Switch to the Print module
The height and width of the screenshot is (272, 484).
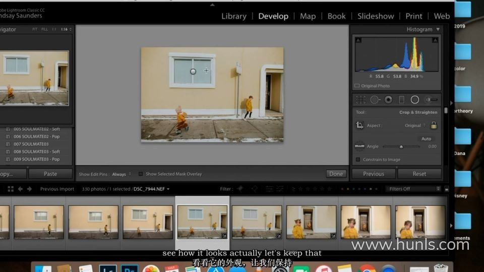point(413,16)
